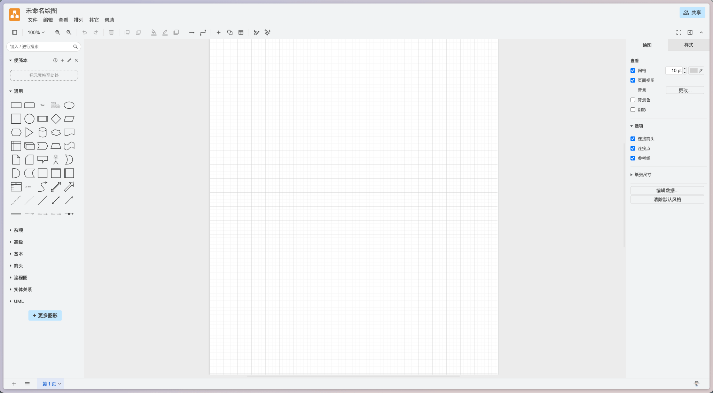Click the 编辑数据... button

tap(667, 190)
